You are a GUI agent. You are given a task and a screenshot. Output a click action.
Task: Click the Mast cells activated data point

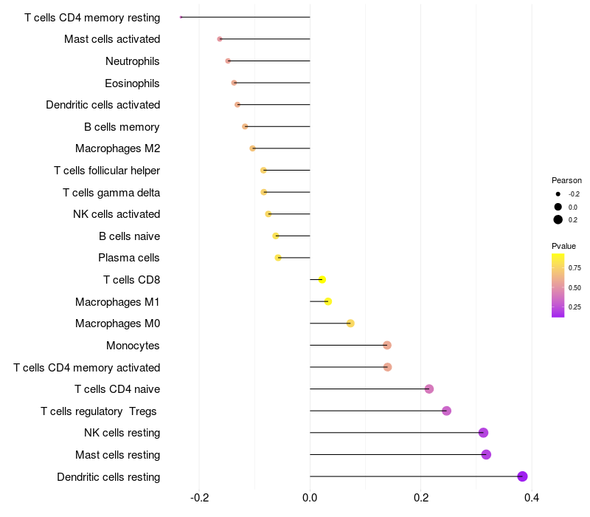point(220,39)
